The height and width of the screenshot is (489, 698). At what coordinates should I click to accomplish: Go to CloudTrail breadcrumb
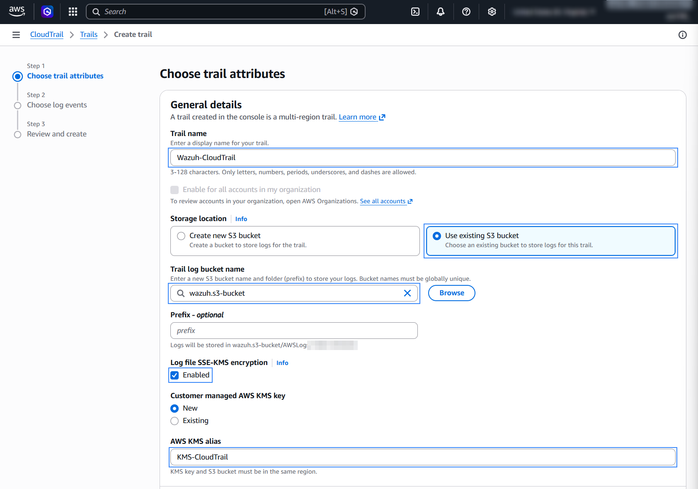click(47, 34)
